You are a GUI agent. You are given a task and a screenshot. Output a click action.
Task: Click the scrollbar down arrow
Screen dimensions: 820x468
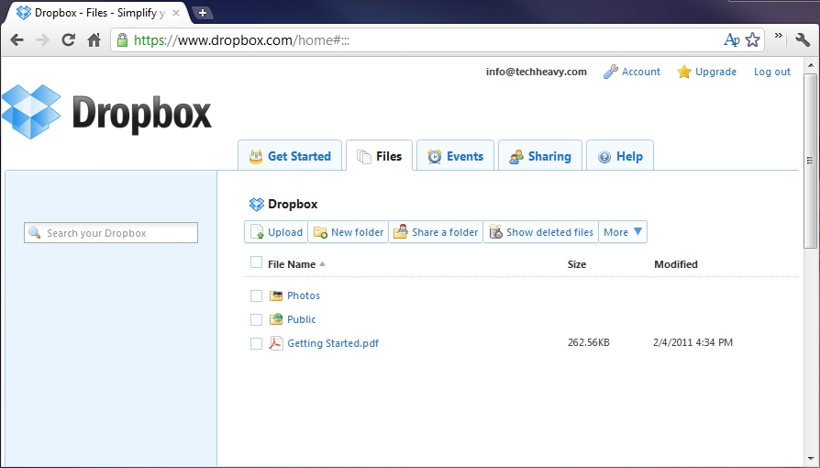pyautogui.click(x=810, y=460)
